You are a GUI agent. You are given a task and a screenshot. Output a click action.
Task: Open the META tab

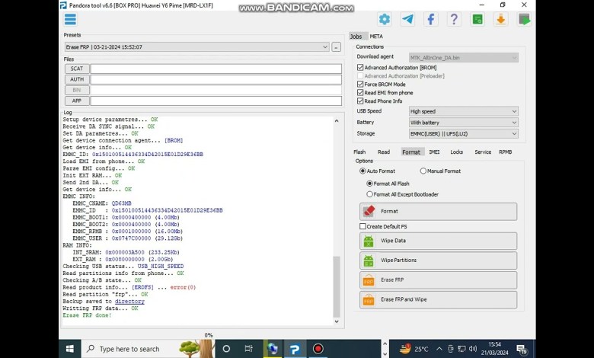[x=376, y=37]
